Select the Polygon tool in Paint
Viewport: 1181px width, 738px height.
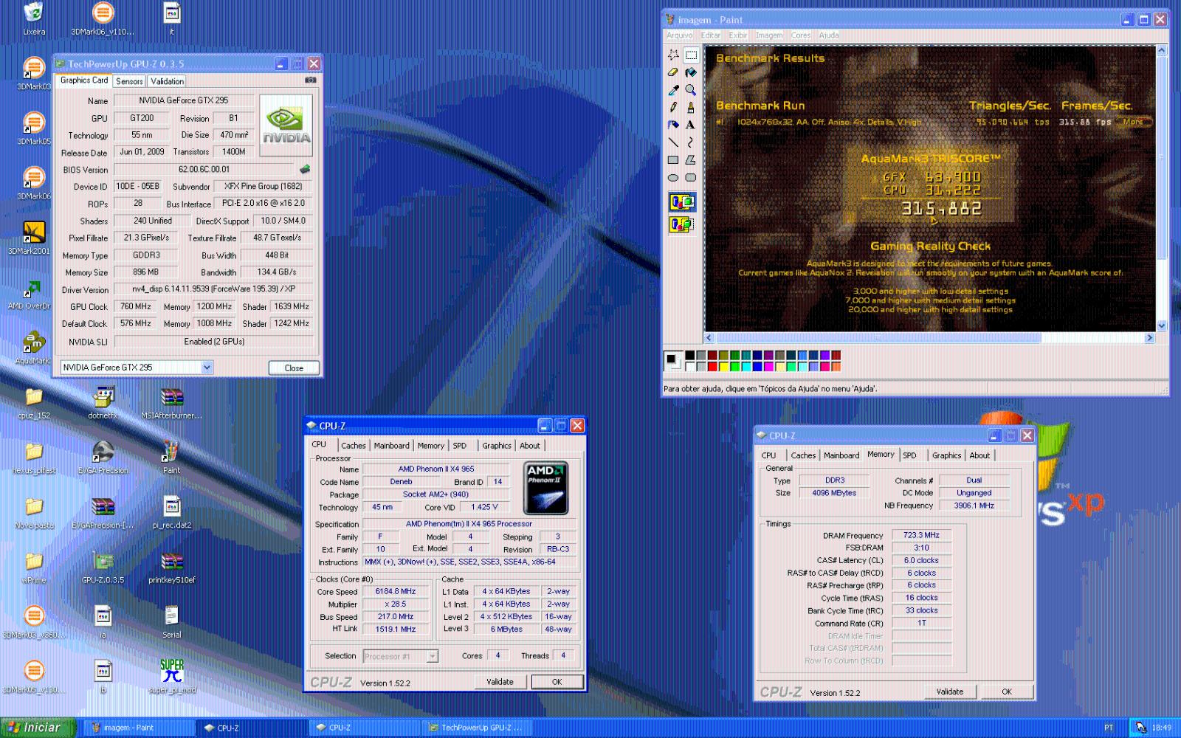[x=691, y=160]
